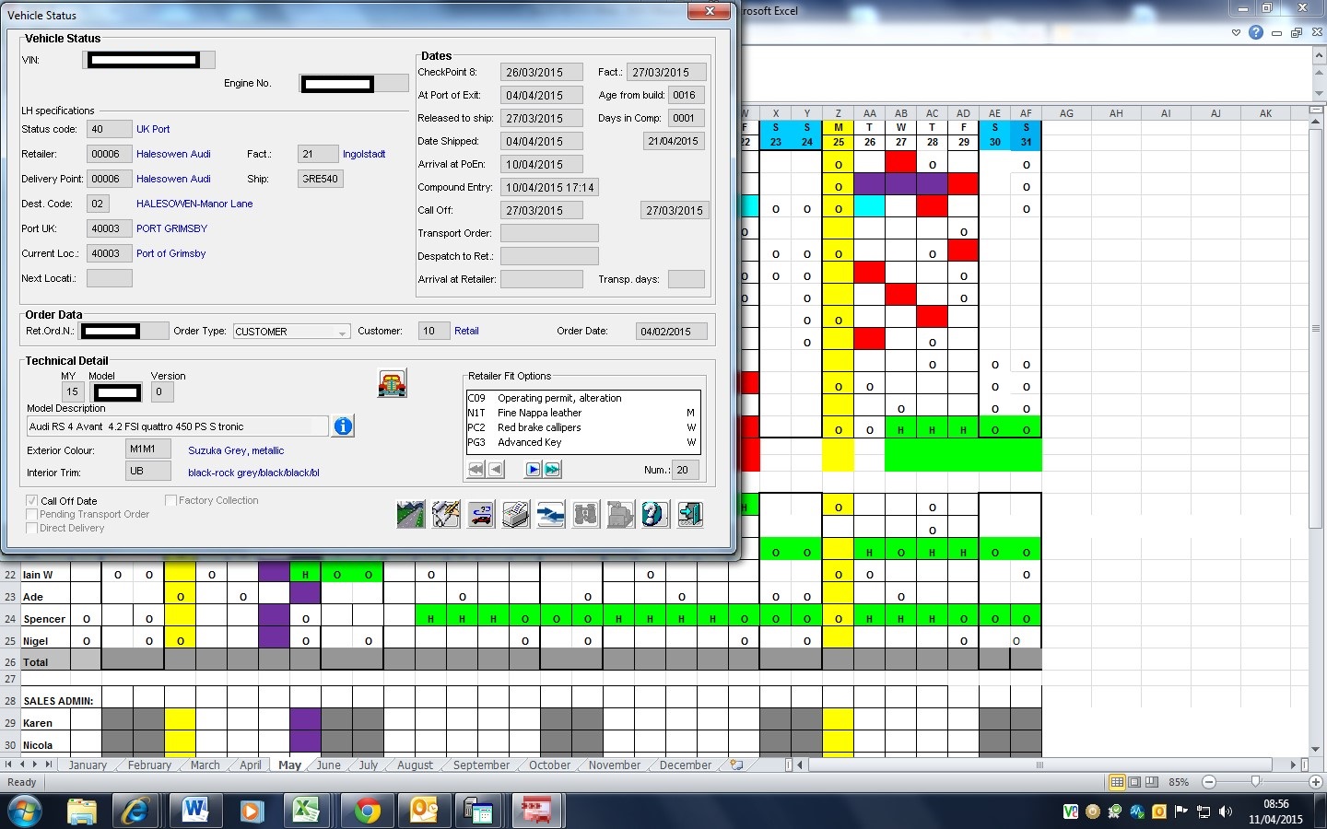Image resolution: width=1327 pixels, height=829 pixels.
Task: Click the blue opposing arrows transfer icon
Action: pyautogui.click(x=551, y=514)
